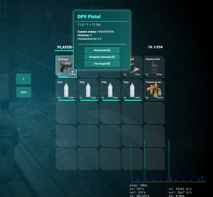Click the $361 money button
The image size is (213, 197).
[x=23, y=92]
